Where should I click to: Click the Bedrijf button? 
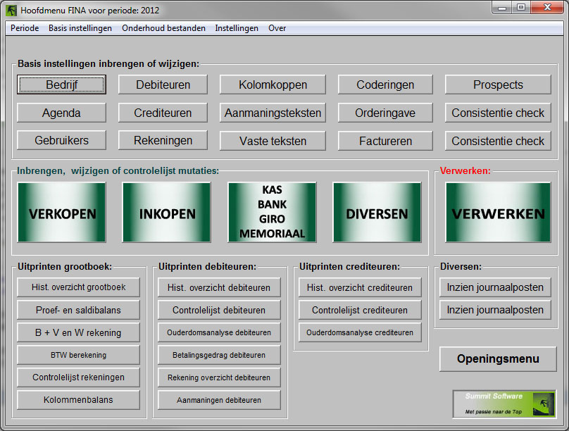(x=62, y=85)
